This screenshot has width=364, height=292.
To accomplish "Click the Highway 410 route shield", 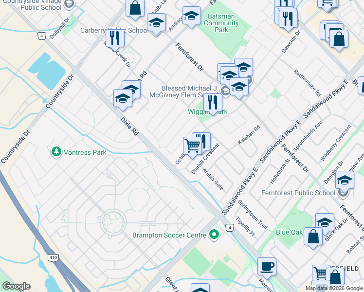I will 53,257.
